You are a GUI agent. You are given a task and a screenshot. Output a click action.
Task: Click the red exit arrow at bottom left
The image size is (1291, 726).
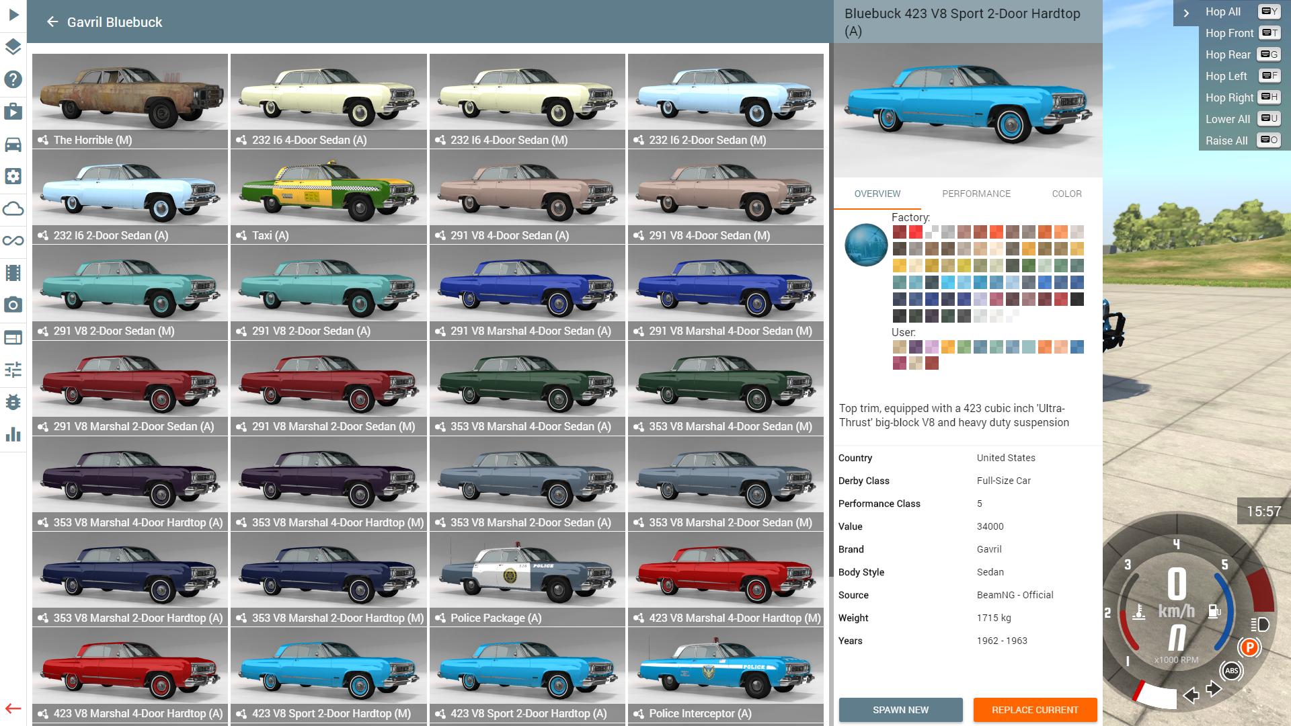tap(13, 709)
